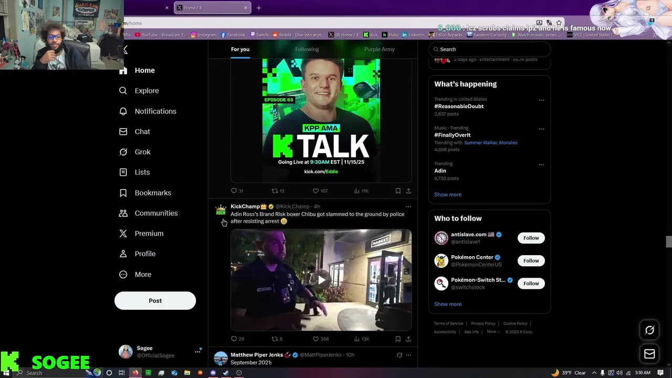
Task: Open the #ReasonableDoubt trend
Action: (x=459, y=107)
